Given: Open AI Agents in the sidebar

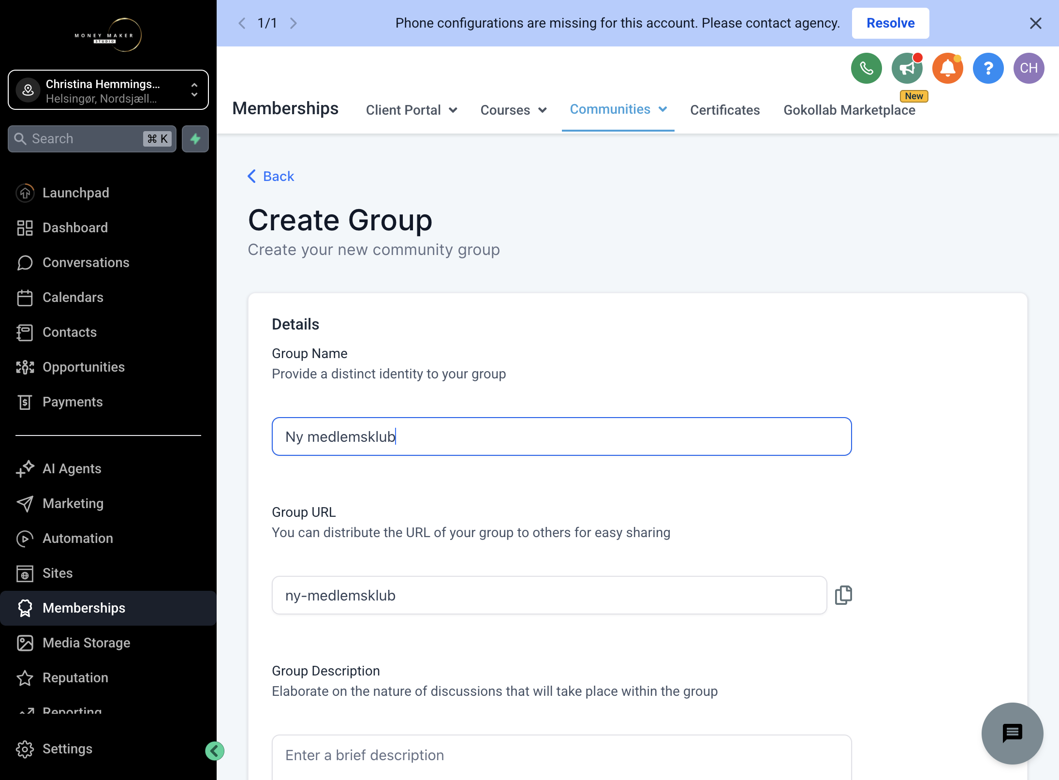Looking at the screenshot, I should tap(108, 468).
